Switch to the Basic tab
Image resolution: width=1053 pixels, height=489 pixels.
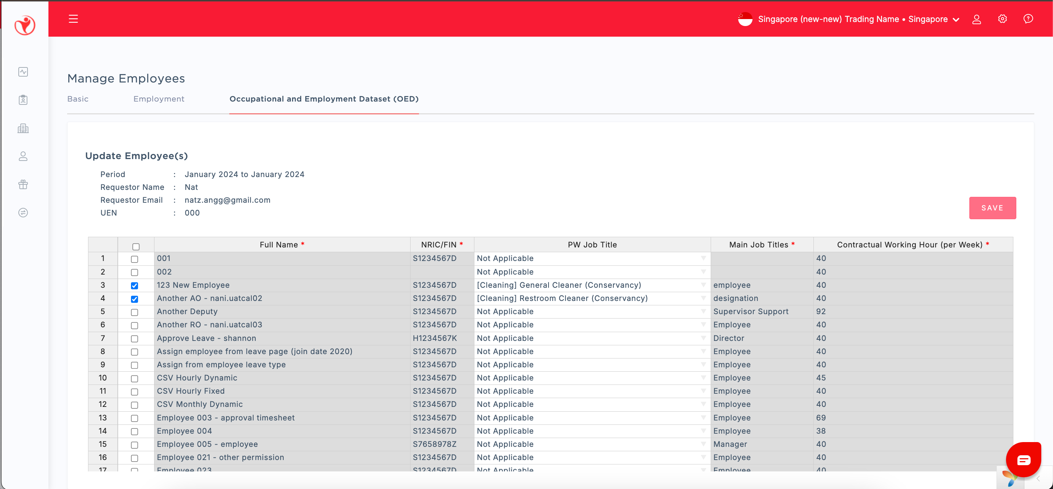(78, 99)
